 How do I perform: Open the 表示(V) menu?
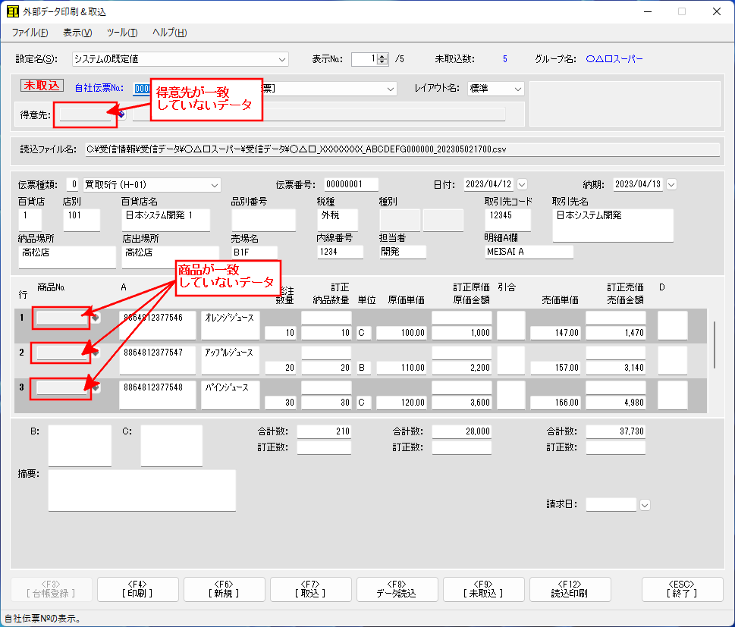pos(78,33)
